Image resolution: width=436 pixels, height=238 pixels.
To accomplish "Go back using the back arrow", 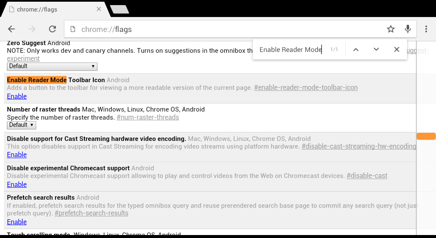I will coord(12,29).
